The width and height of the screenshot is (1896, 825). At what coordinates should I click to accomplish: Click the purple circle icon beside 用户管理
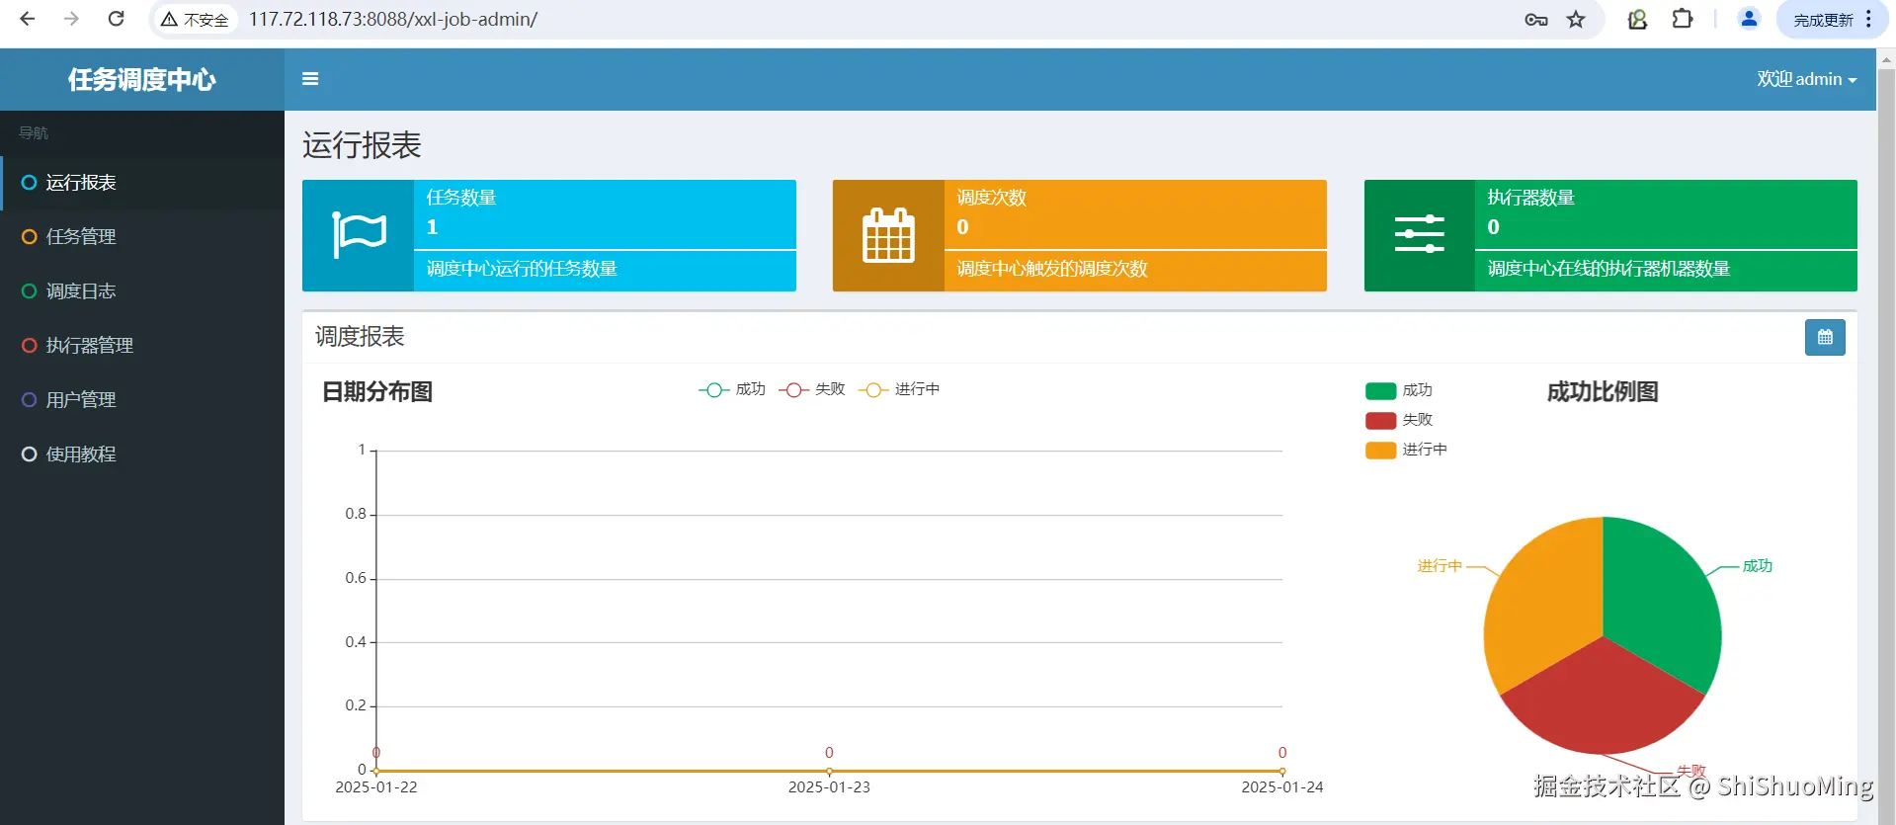[30, 400]
